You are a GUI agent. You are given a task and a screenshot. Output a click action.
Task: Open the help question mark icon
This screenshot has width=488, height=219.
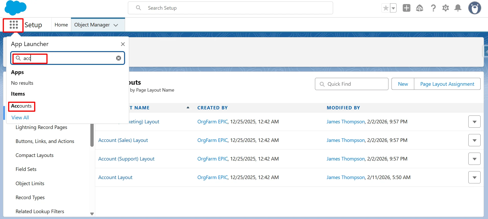[433, 8]
